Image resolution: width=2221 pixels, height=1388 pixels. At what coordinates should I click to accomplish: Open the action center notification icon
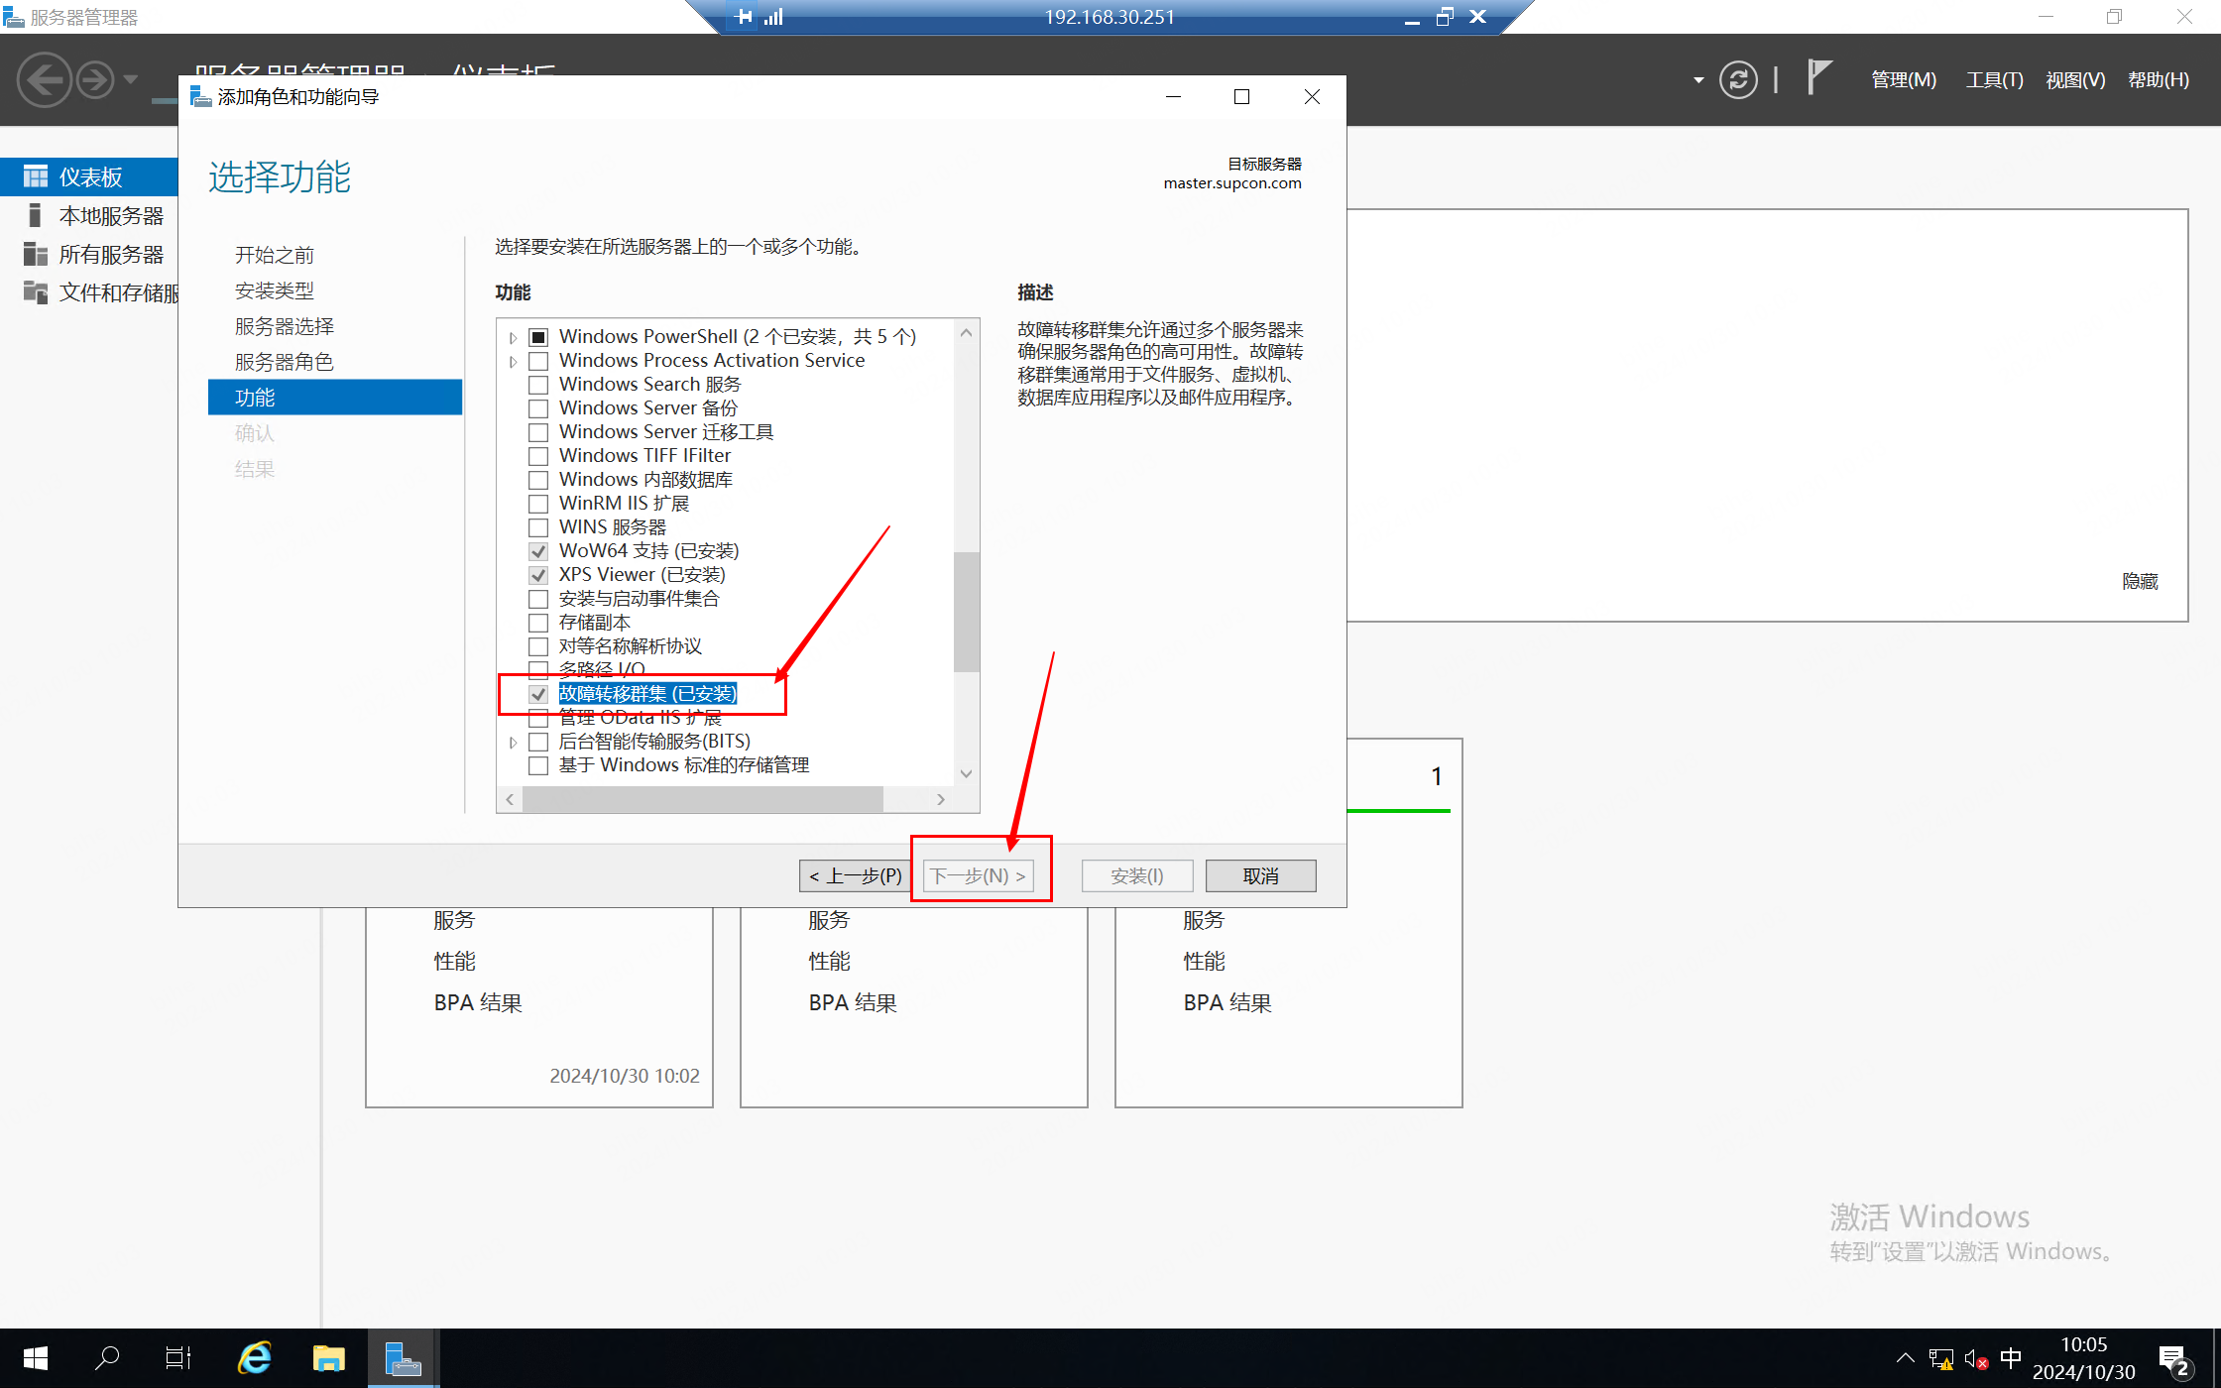[2173, 1359]
